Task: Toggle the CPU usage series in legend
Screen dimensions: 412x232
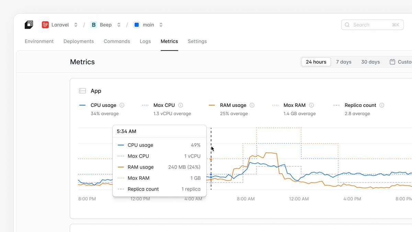Action: tap(103, 105)
